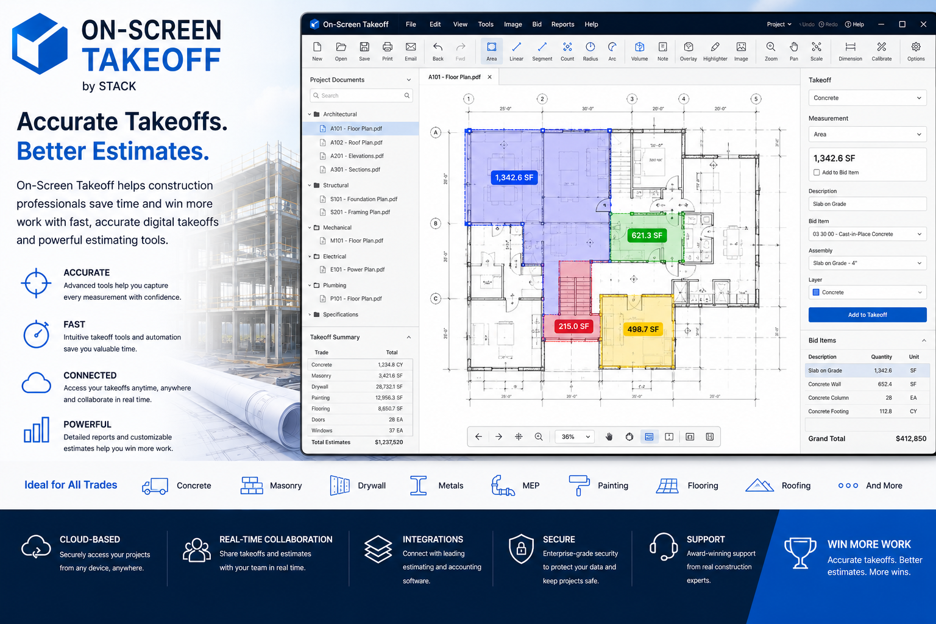Select the Volume tool
The height and width of the screenshot is (624, 936).
point(639,51)
